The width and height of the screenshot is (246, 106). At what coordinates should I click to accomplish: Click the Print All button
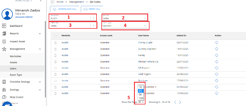[92, 9]
